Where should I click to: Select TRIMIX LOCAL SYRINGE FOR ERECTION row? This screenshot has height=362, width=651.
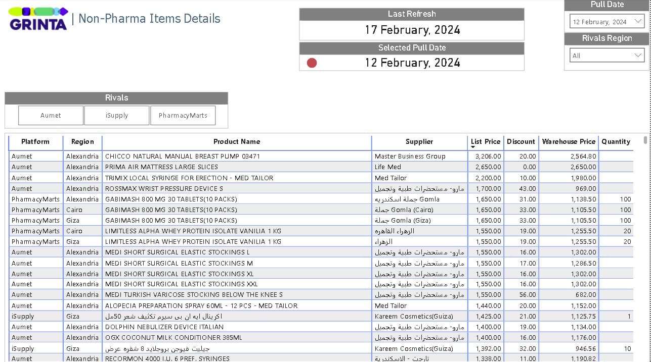pyautogui.click(x=321, y=178)
